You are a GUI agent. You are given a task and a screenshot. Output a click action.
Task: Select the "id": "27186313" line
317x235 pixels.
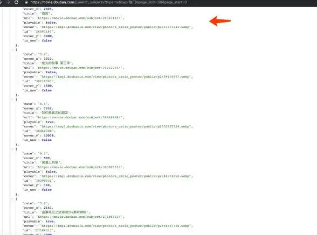[39, 230]
